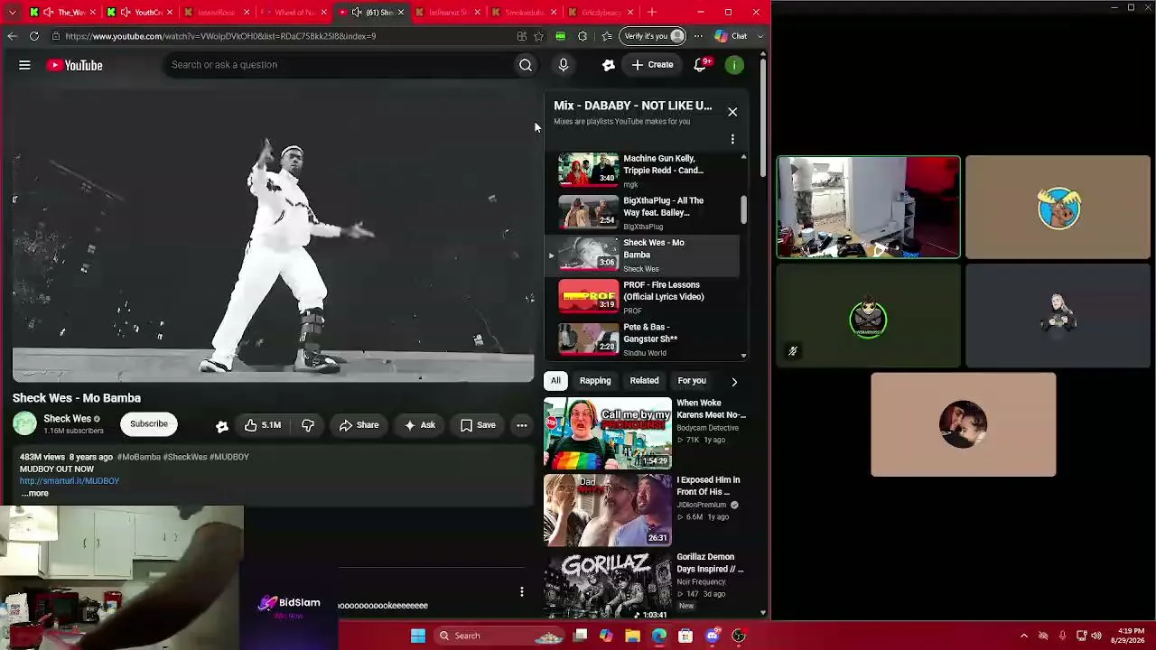This screenshot has width=1156, height=650.
Task: Click the Create button in the YouTube header
Action: coord(652,65)
